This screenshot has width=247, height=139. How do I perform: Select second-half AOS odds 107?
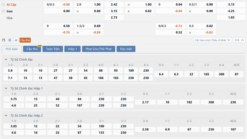233,129
